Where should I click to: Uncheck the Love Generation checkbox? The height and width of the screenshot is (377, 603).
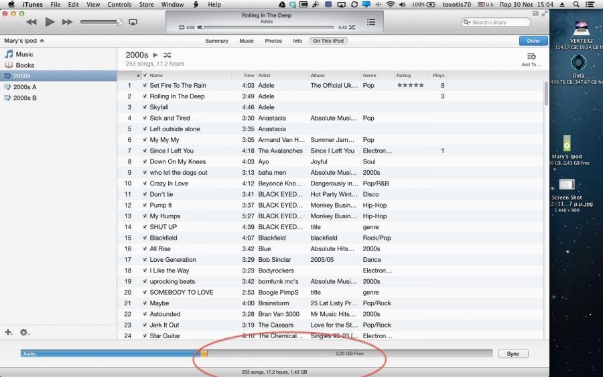[x=145, y=260]
